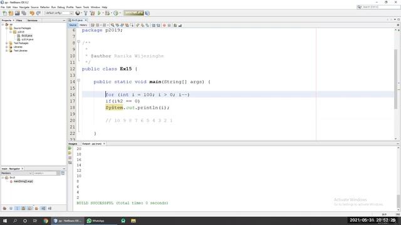Screen dimensions: 401x225
Task: Click the Comment lines editor toolbar icon
Action: (x=175, y=25)
